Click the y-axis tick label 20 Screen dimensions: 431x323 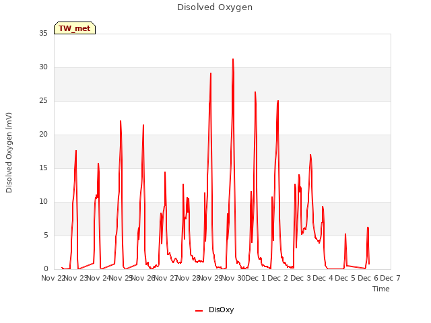pos(43,135)
